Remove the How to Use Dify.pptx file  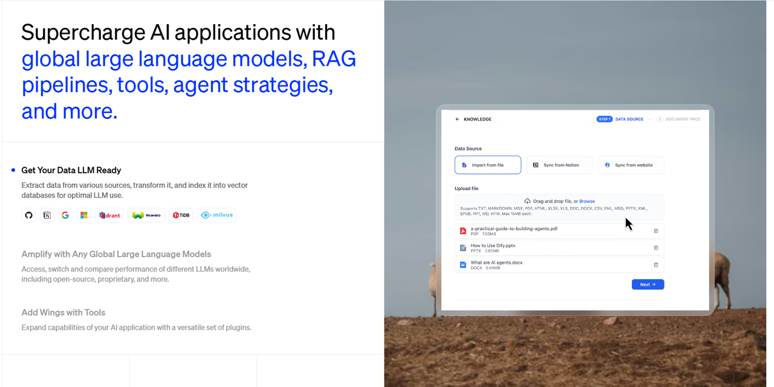[x=656, y=248]
